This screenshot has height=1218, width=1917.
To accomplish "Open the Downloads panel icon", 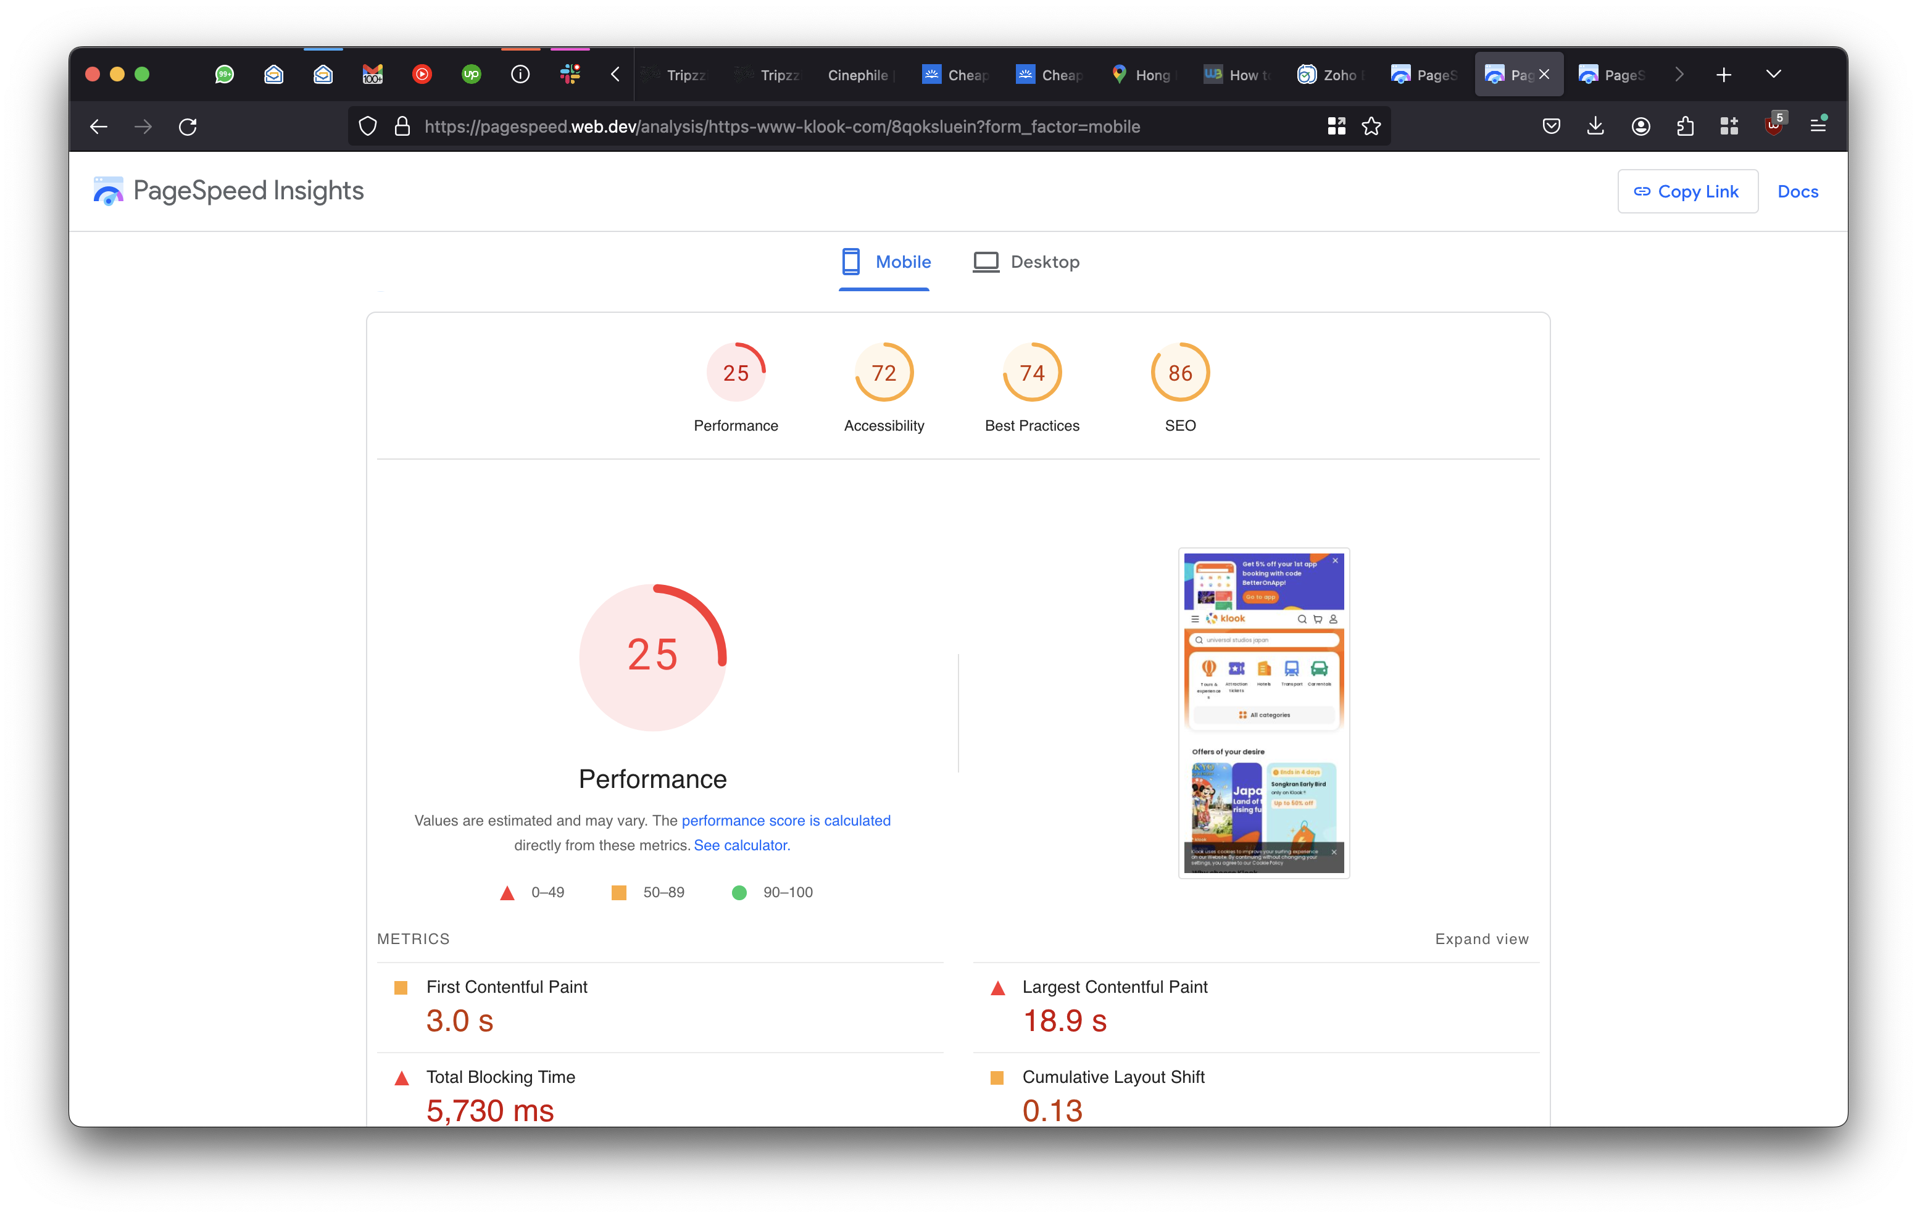I will (x=1595, y=126).
